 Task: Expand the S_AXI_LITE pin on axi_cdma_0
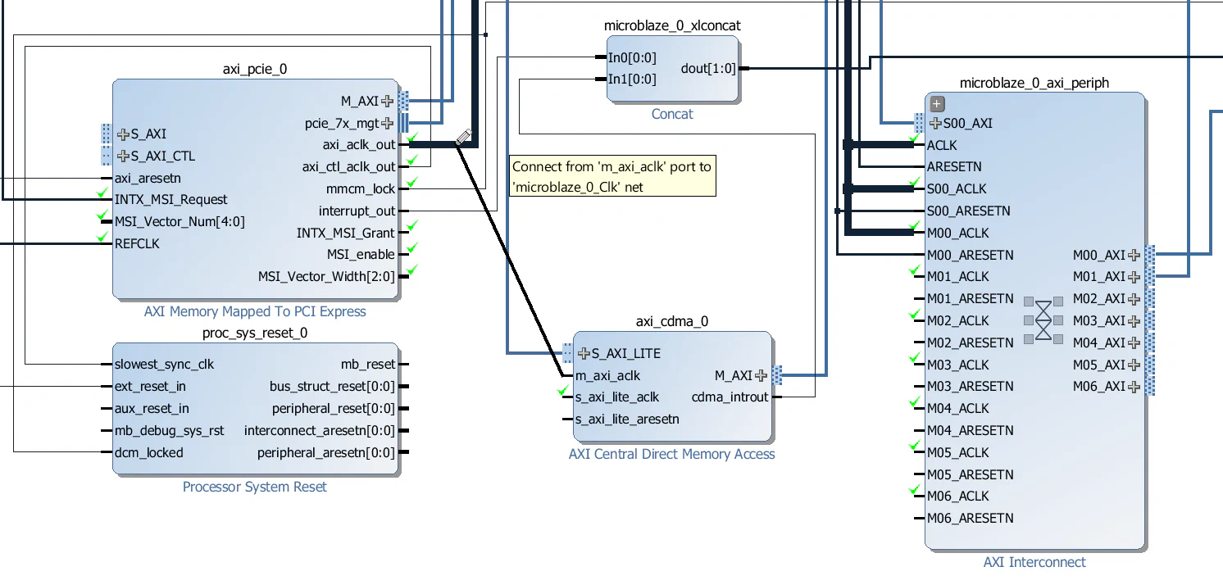[582, 352]
